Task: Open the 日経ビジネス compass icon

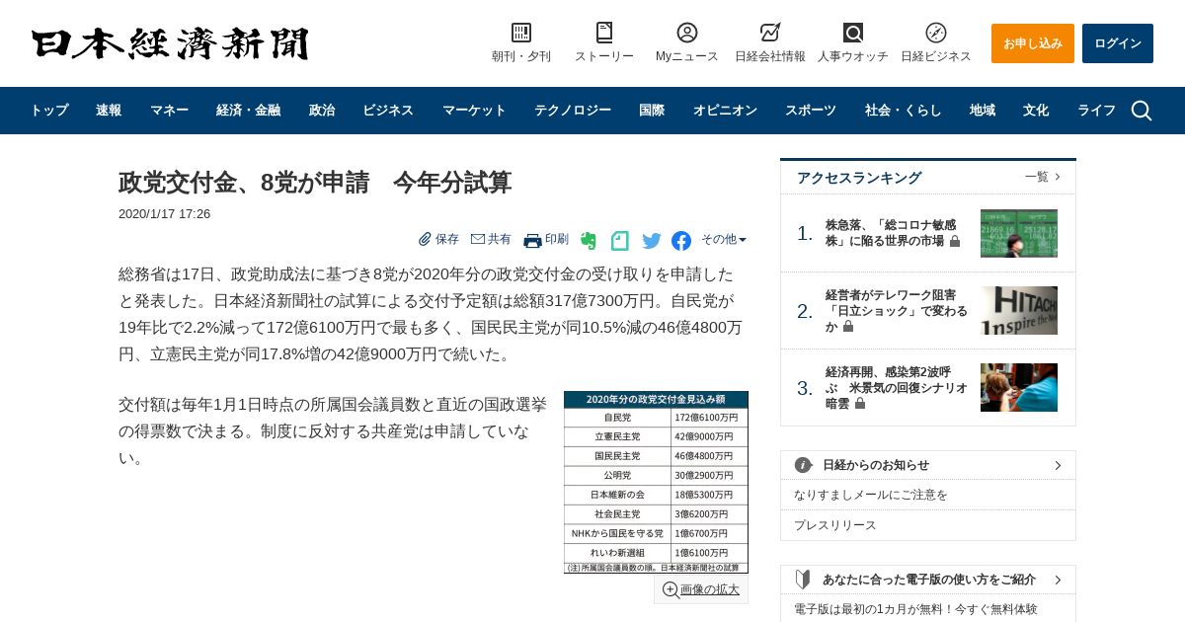Action: tap(936, 33)
